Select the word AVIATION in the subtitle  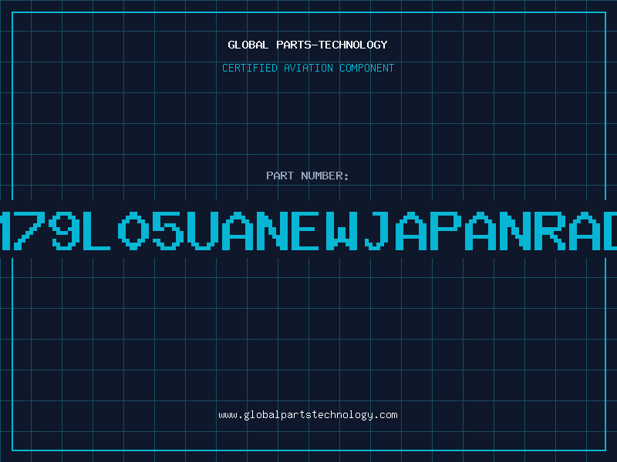[308, 68]
